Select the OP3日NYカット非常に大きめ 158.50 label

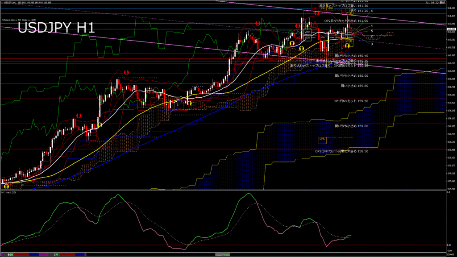coord(341,151)
